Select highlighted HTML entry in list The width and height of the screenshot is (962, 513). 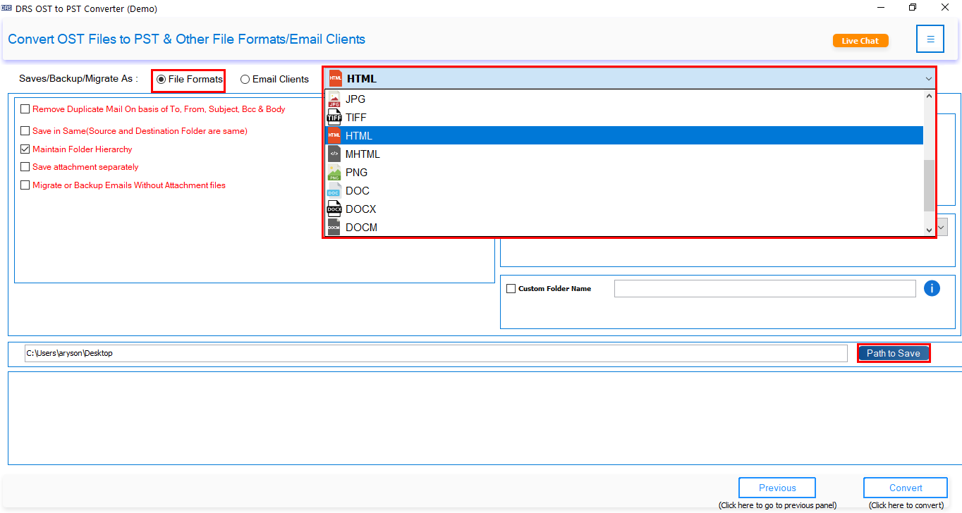pos(624,136)
